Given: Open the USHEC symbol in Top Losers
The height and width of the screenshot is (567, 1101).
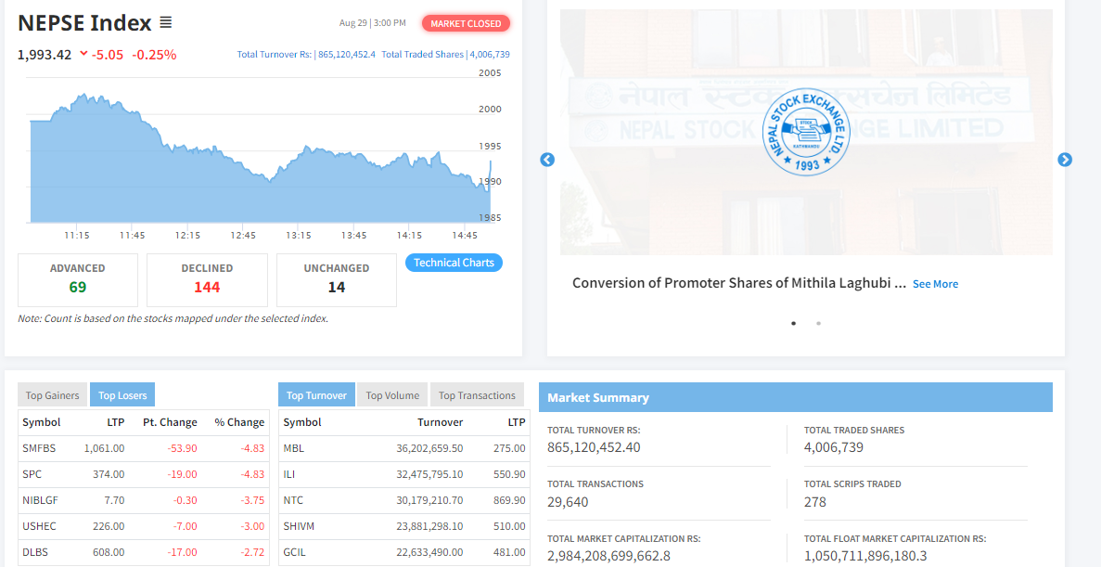Looking at the screenshot, I should (39, 526).
